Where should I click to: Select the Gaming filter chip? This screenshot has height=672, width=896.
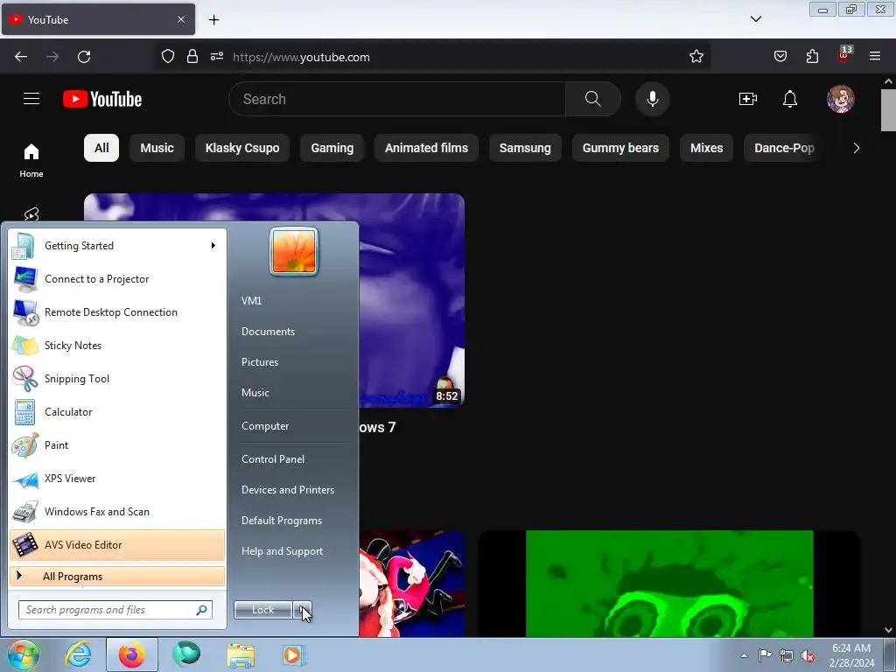click(x=332, y=148)
